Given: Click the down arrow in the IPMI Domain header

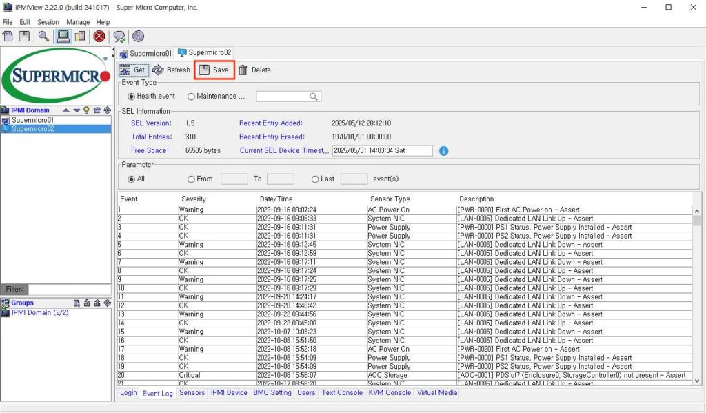Looking at the screenshot, I should (77, 110).
